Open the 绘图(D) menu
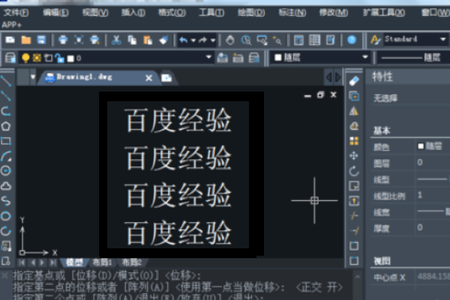The image size is (450, 300). pos(251,13)
